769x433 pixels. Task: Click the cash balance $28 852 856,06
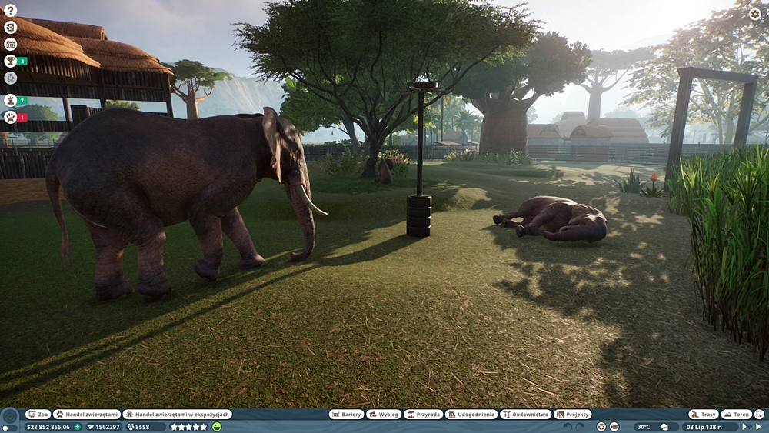coord(48,427)
